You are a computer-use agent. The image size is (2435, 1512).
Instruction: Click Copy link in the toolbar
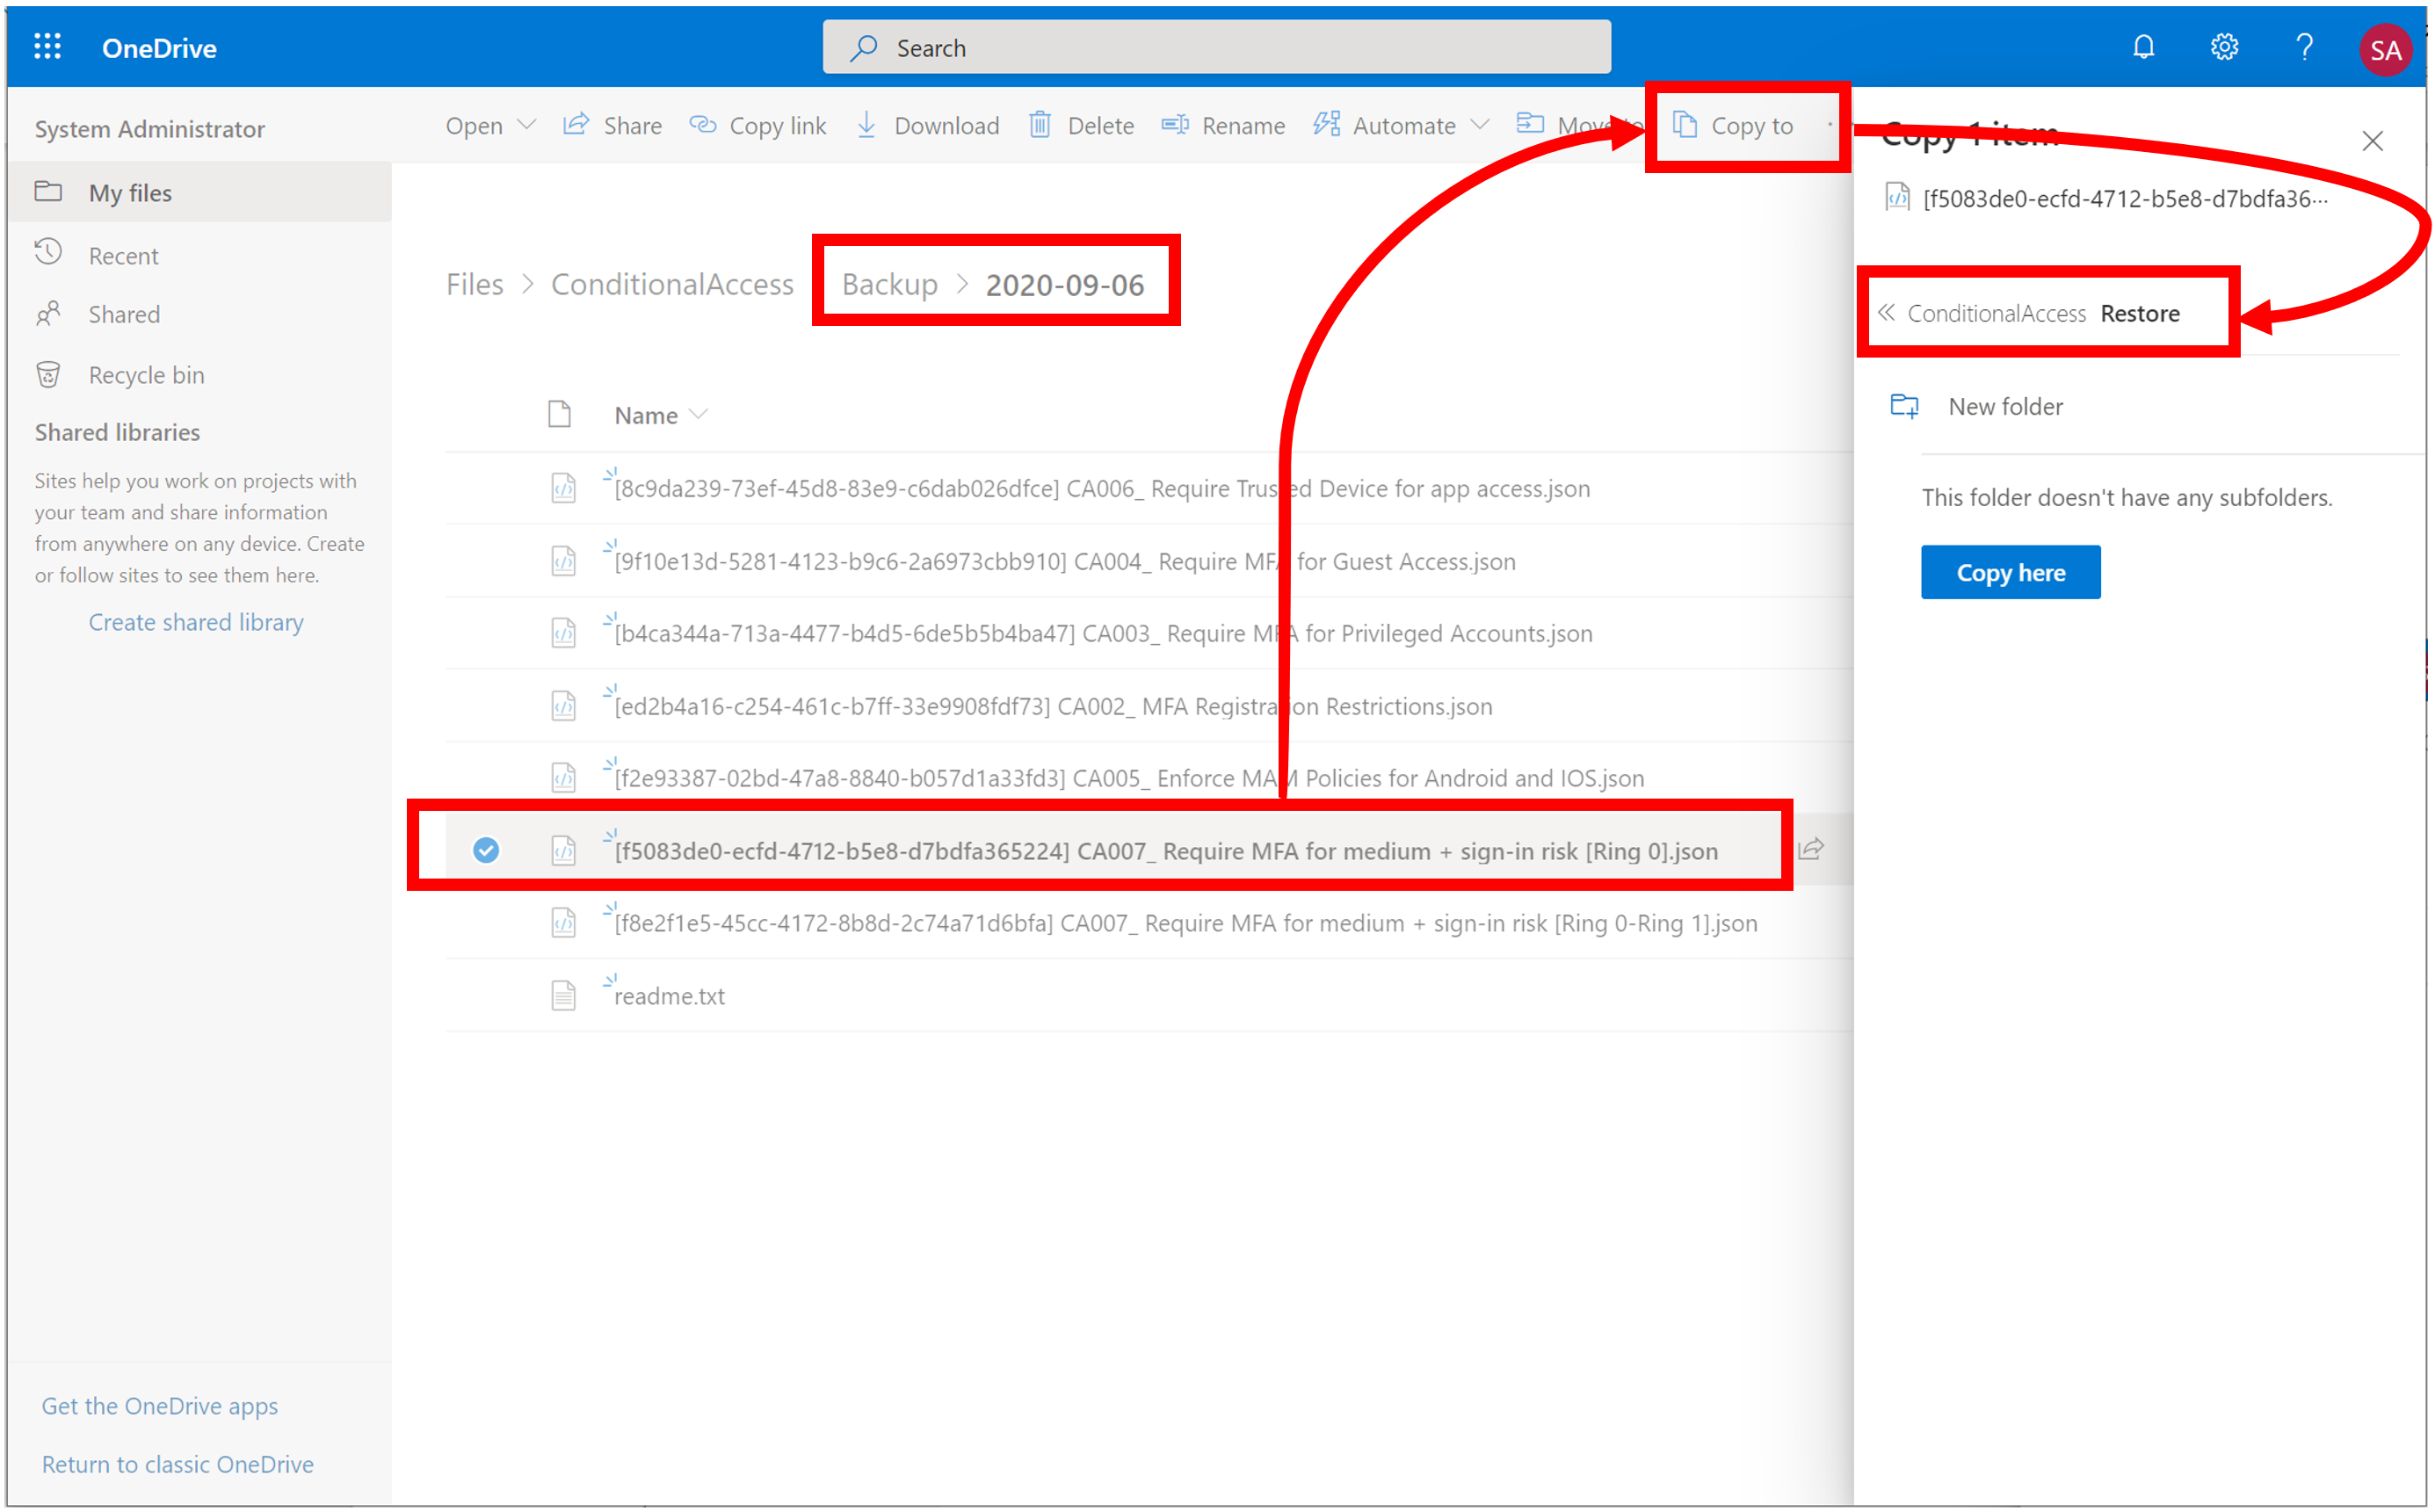[x=758, y=126]
